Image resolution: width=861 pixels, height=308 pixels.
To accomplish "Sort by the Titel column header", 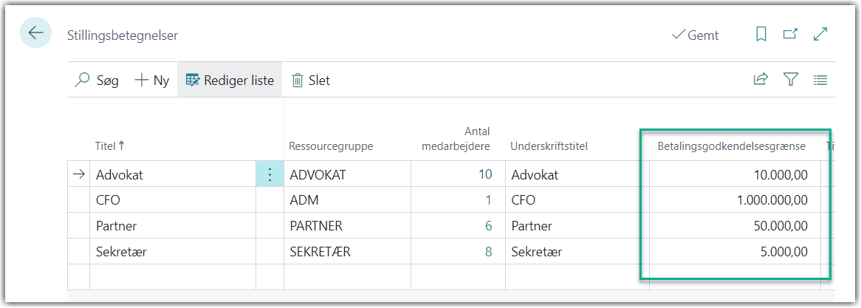I will pyautogui.click(x=111, y=146).
